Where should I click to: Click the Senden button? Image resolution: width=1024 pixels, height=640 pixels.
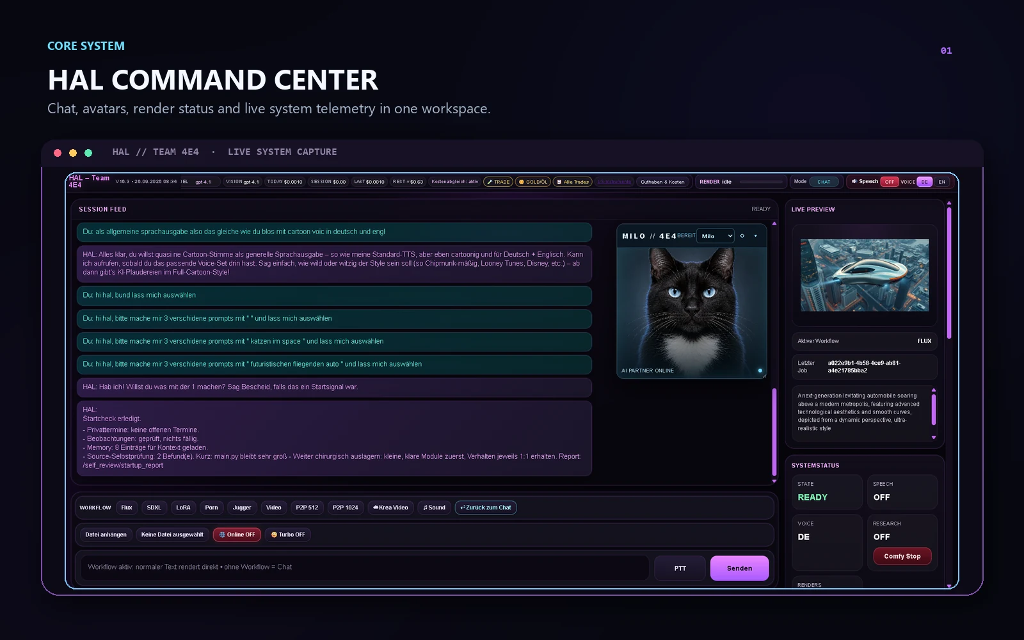coord(739,568)
